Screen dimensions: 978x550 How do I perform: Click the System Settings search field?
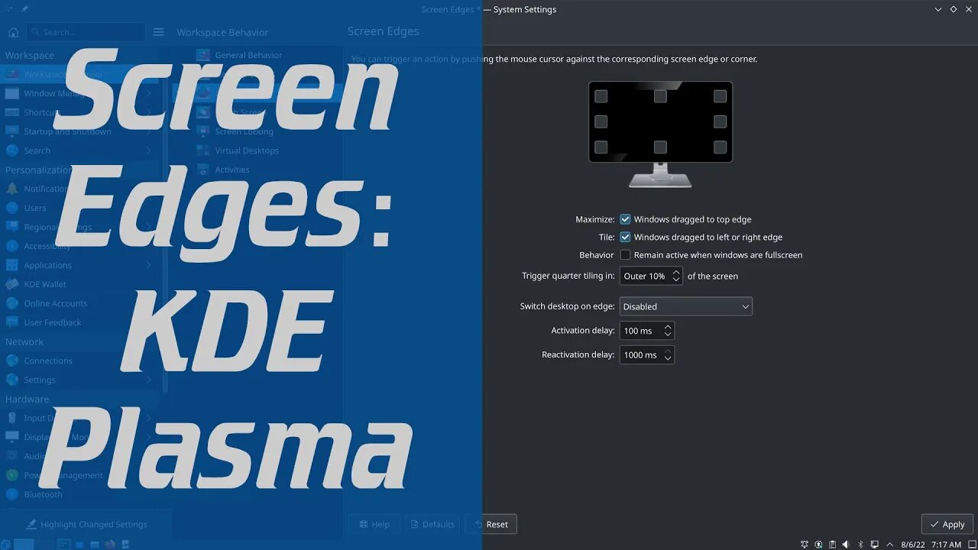86,32
